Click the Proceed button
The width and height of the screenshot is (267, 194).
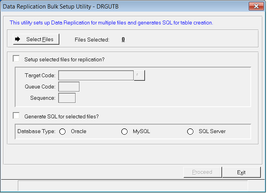point(202,172)
